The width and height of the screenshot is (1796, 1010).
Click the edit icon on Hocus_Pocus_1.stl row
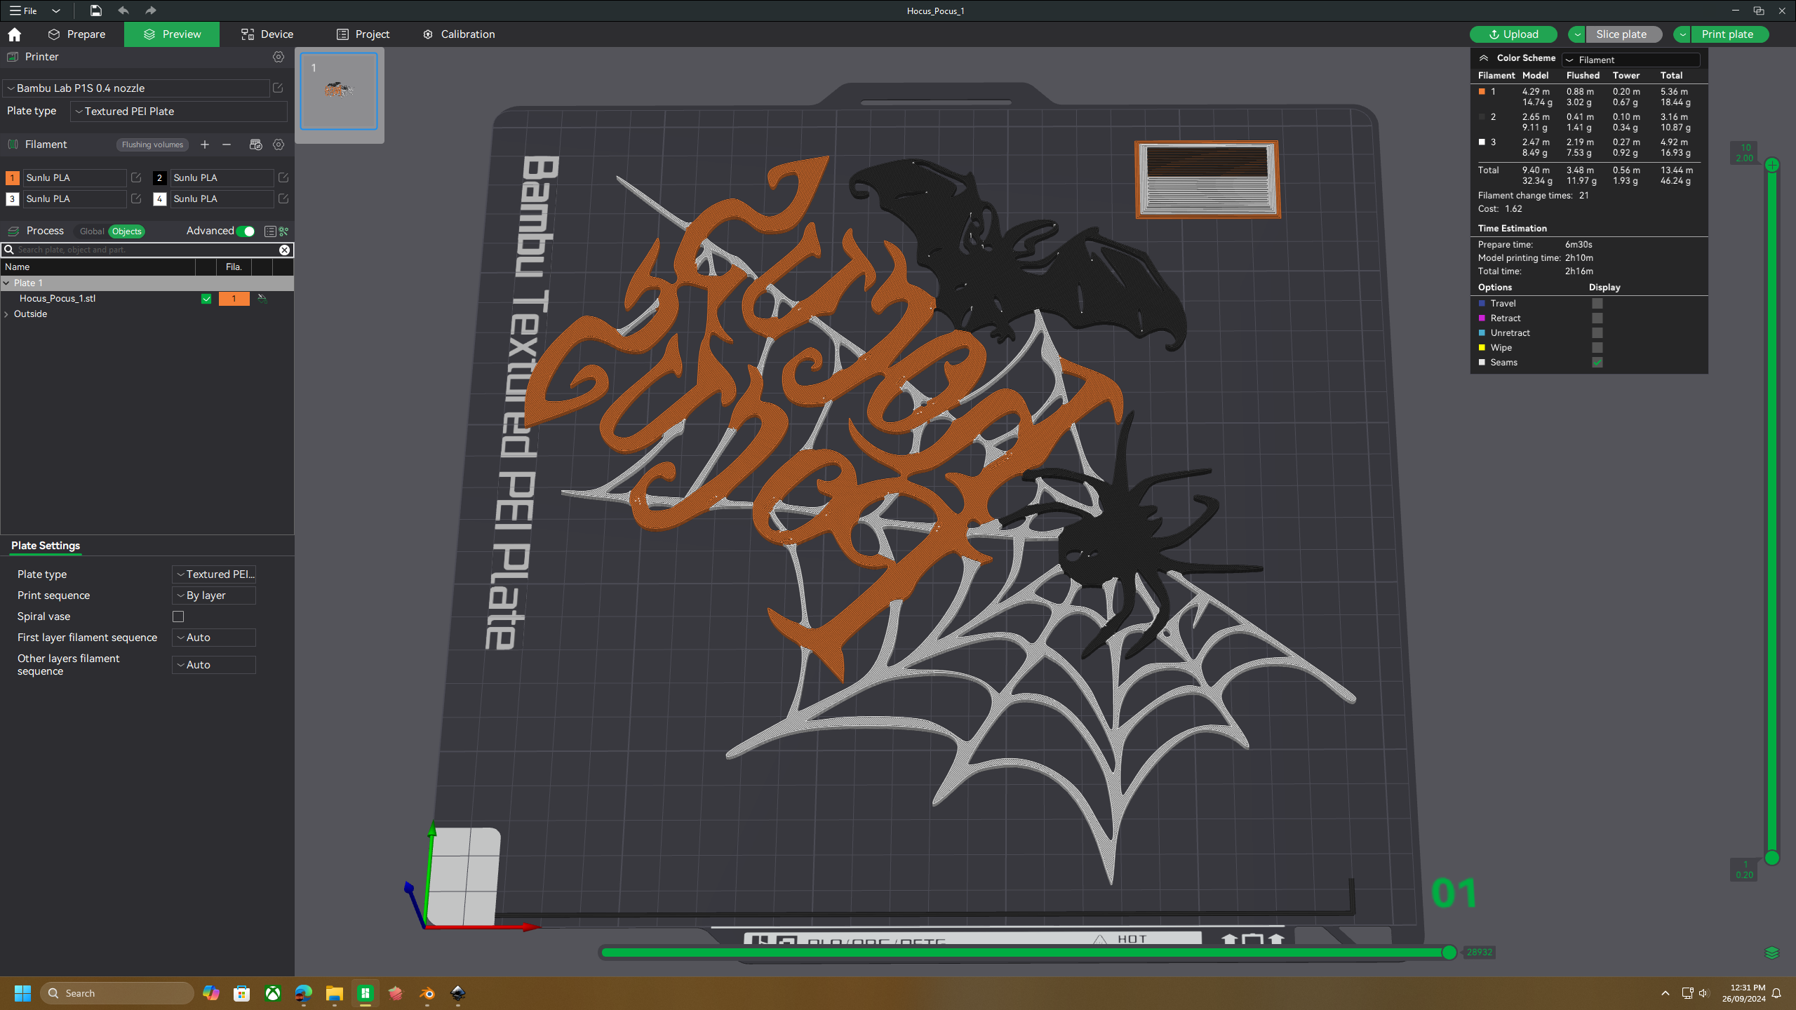pyautogui.click(x=262, y=299)
